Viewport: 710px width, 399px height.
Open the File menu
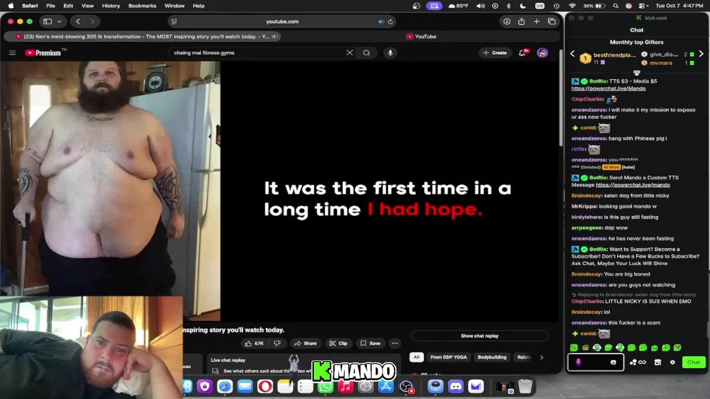(x=50, y=6)
